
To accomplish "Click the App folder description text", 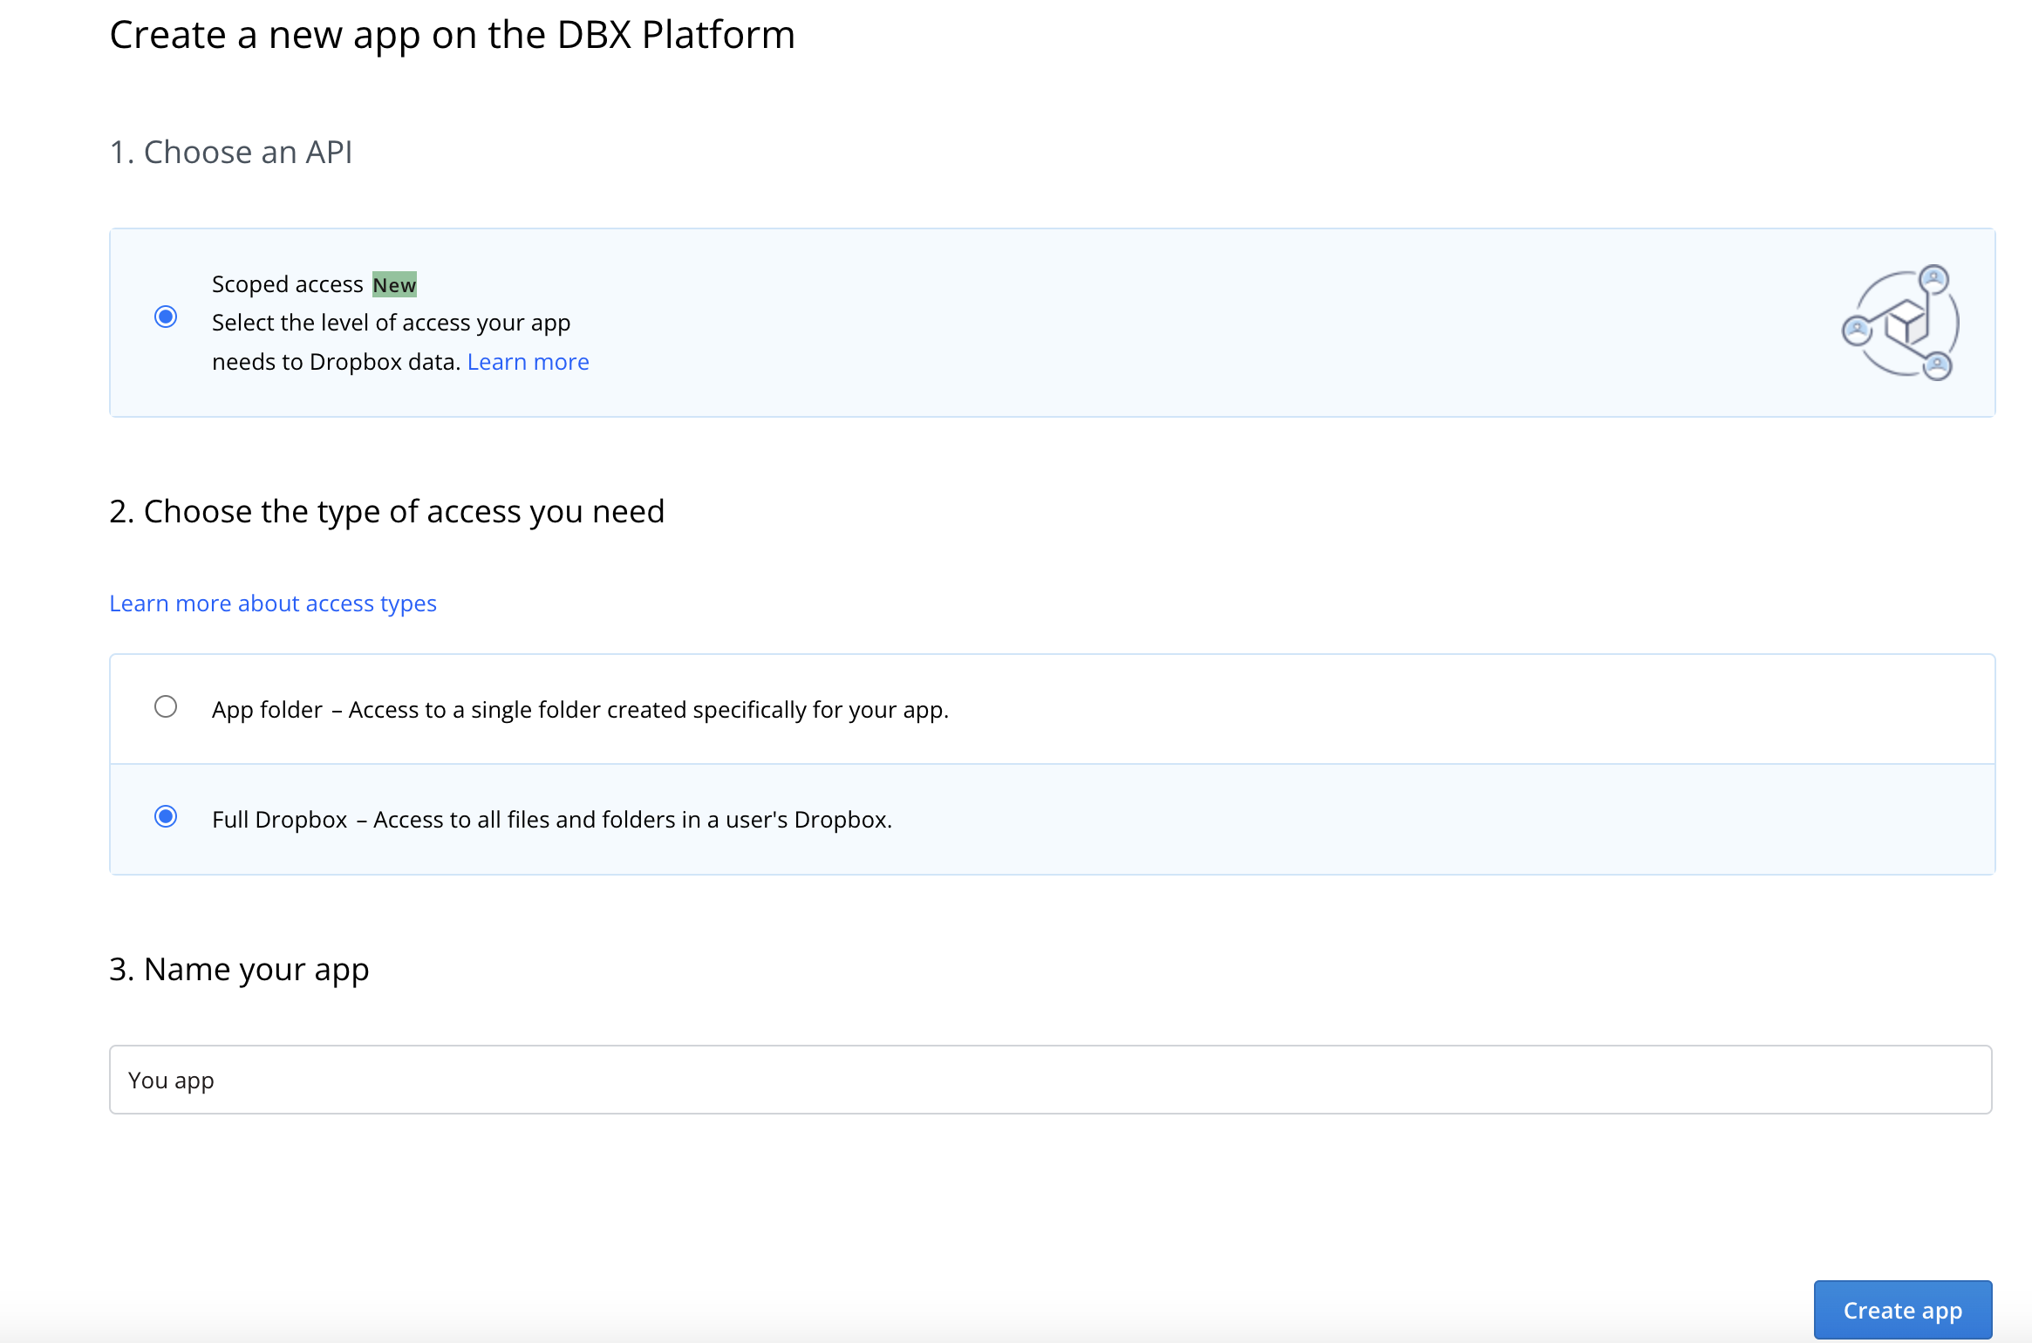I will tap(649, 710).
